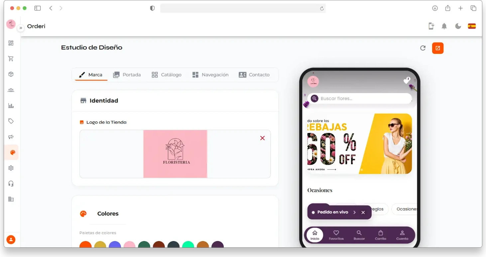This screenshot has width=486, height=257.
Task: Choose the dark purple color palette swatch
Action: pos(217,245)
